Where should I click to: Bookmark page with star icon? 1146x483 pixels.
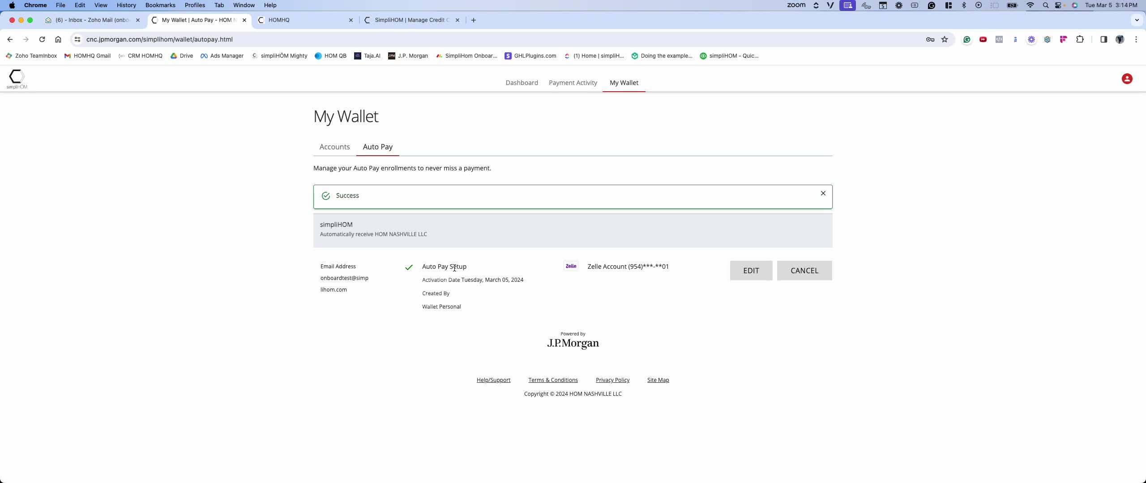tap(945, 39)
